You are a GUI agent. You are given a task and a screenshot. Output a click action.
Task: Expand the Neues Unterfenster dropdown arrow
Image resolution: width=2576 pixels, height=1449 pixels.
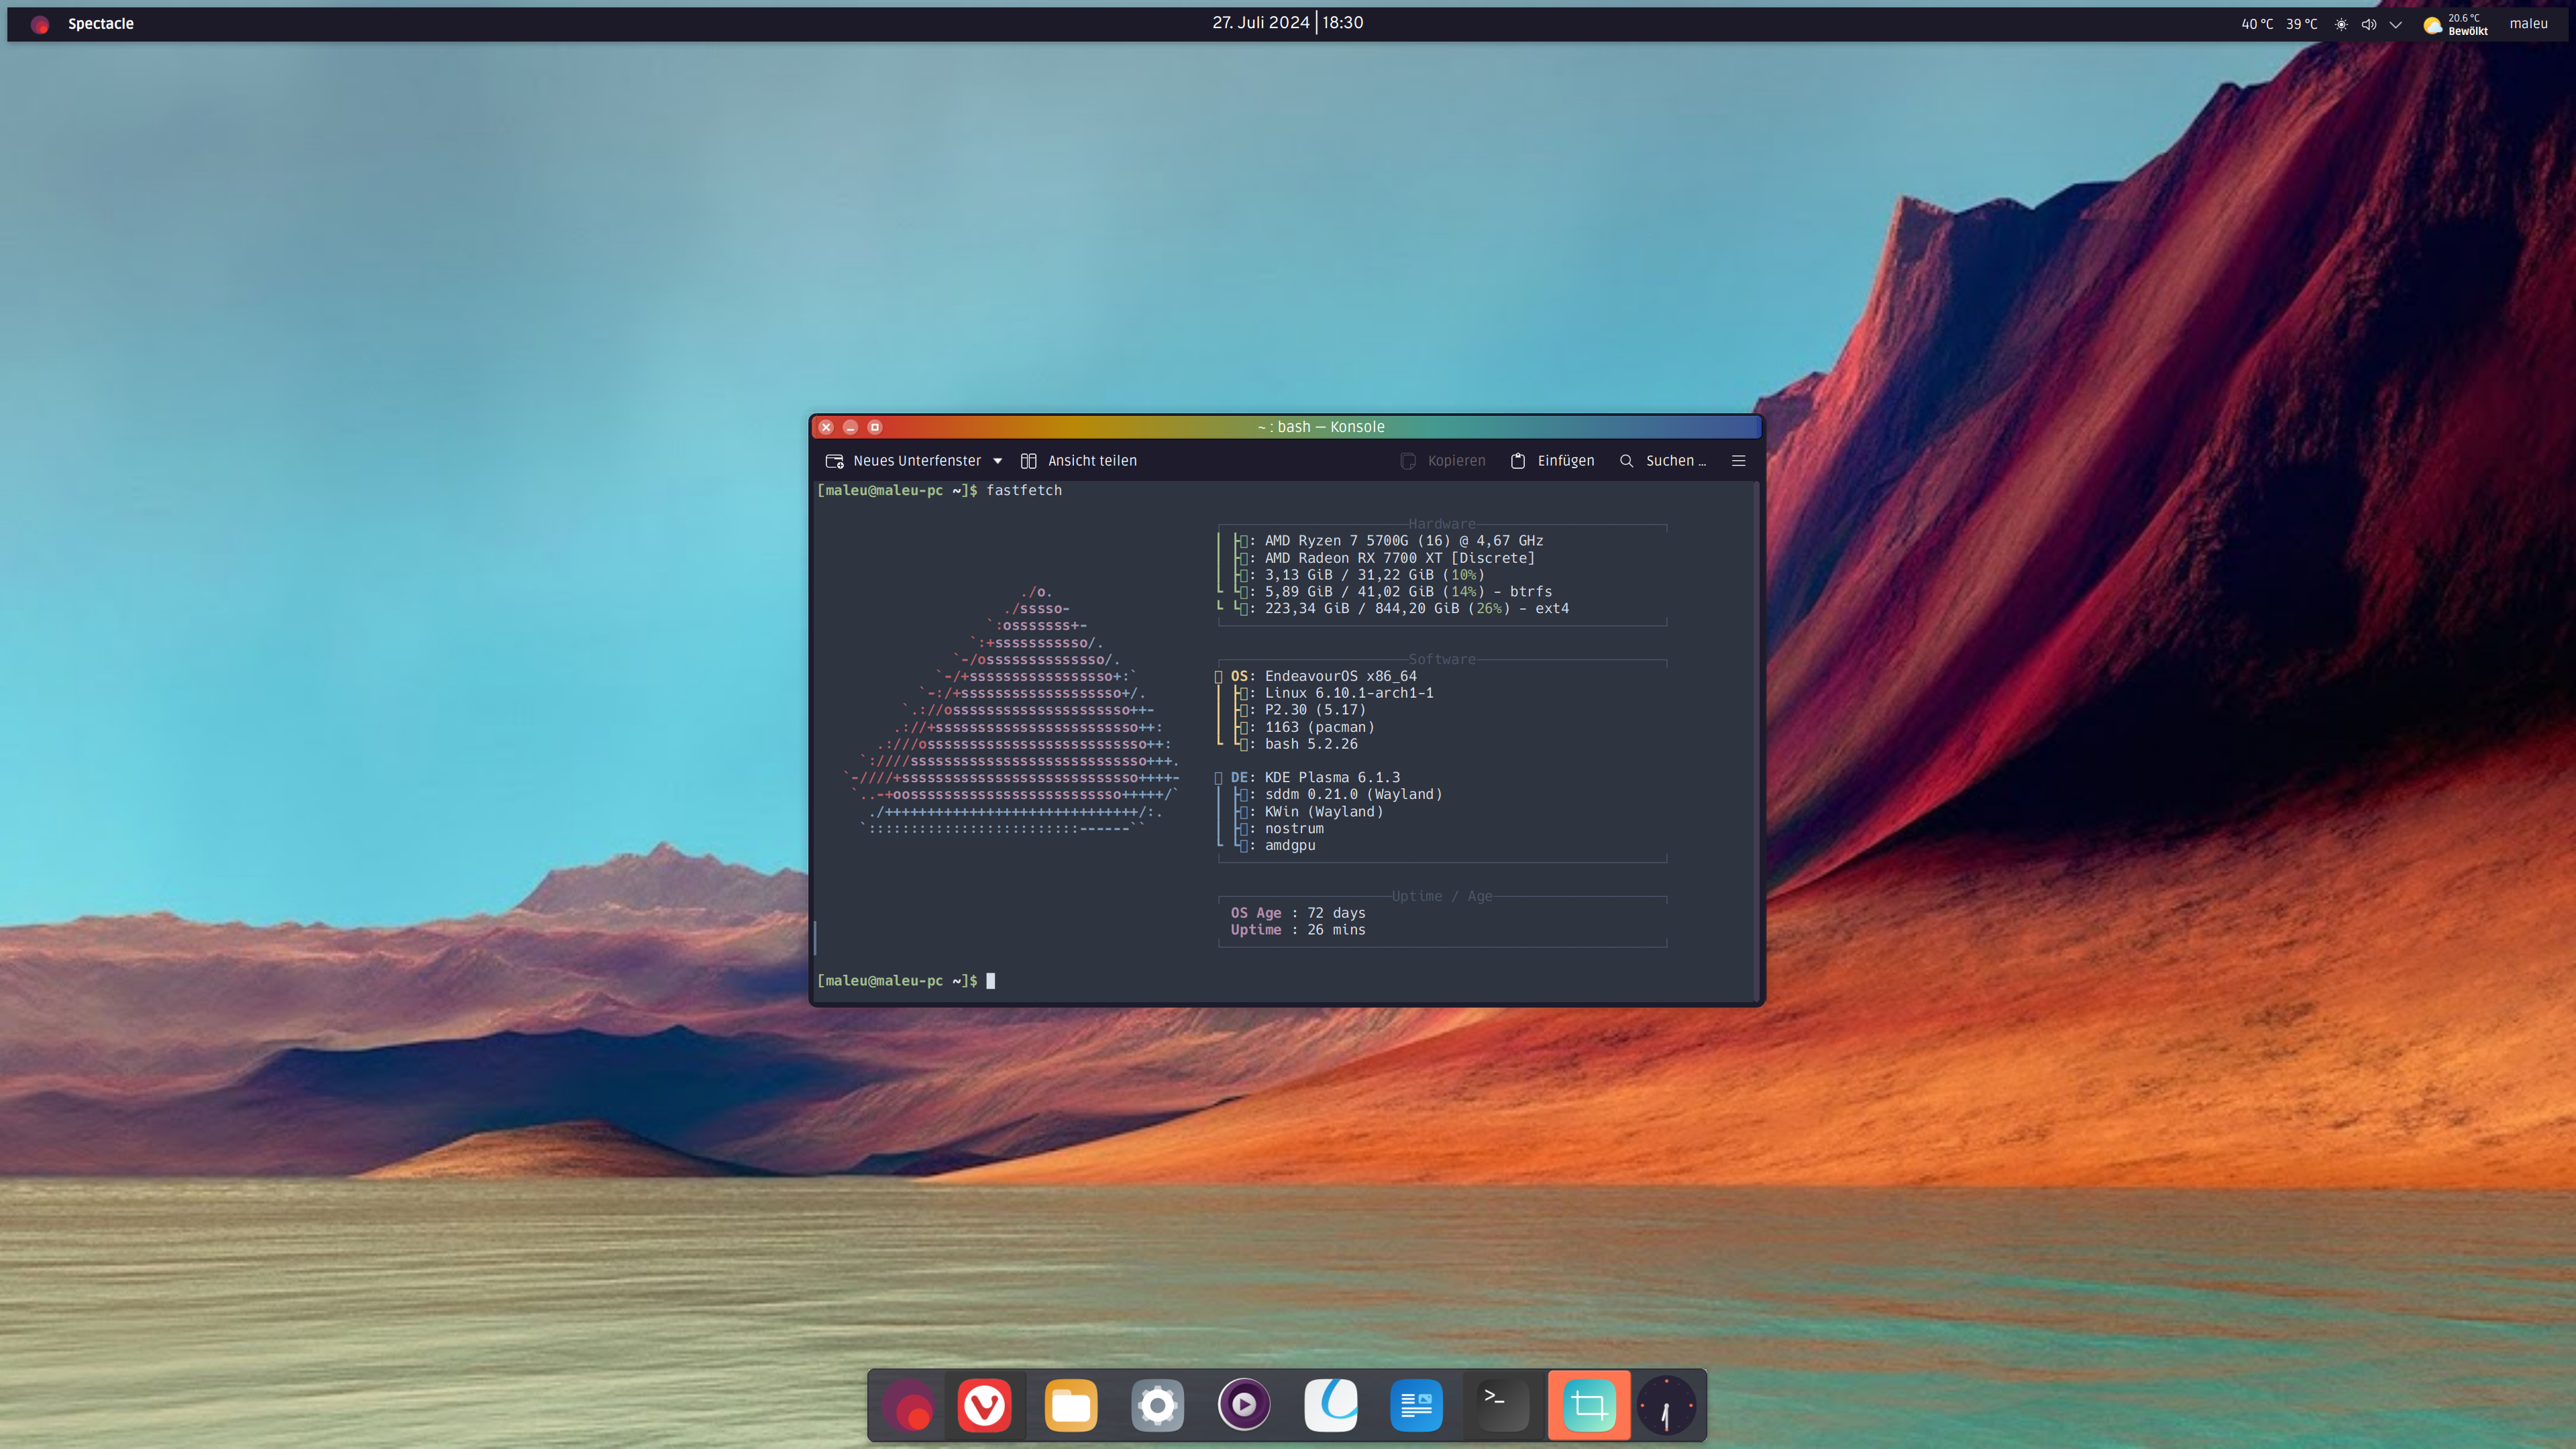point(997,461)
